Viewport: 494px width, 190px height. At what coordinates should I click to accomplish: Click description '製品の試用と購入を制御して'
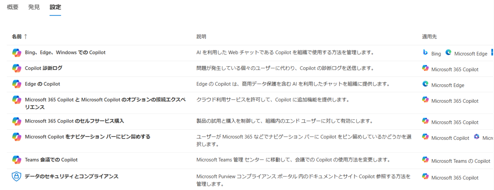pyautogui.click(x=284, y=121)
